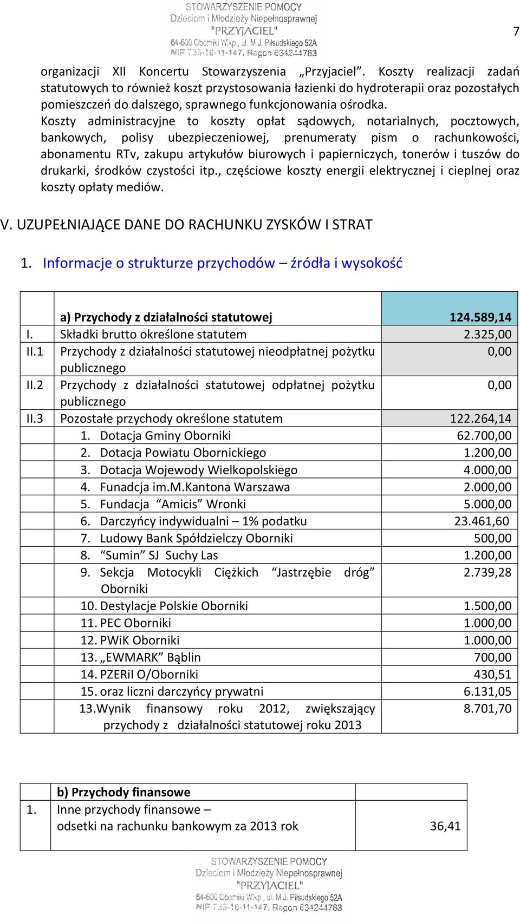520x922 pixels.
Task: Click the amount 2.739,28
Action: pyautogui.click(x=487, y=573)
